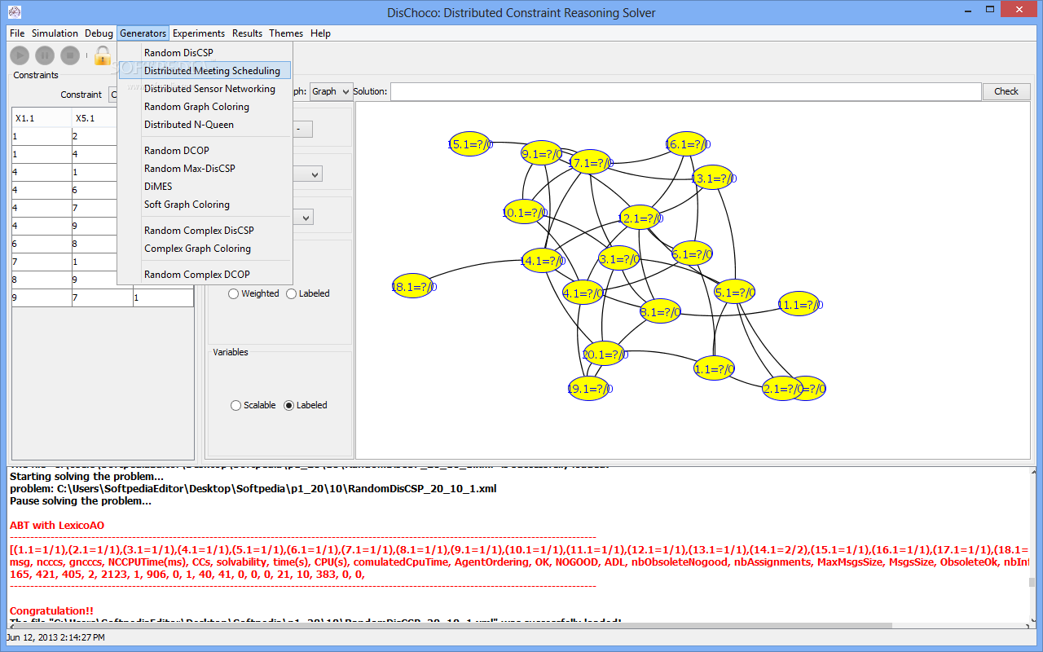This screenshot has height=652, width=1043.
Task: Open the lower partially hidden combo box
Action: pyautogui.click(x=302, y=218)
